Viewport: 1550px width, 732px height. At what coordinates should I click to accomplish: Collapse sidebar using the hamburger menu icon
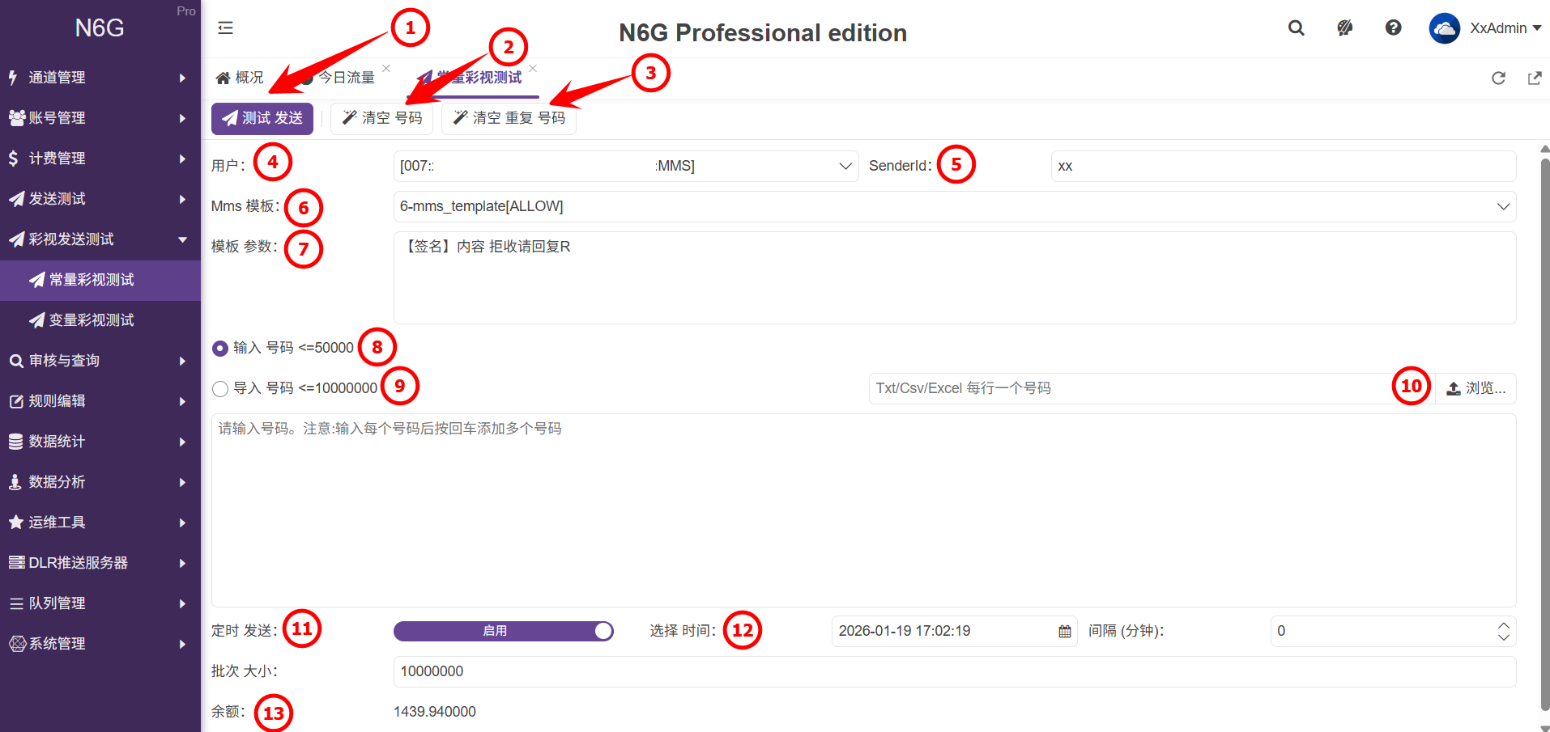click(x=225, y=28)
